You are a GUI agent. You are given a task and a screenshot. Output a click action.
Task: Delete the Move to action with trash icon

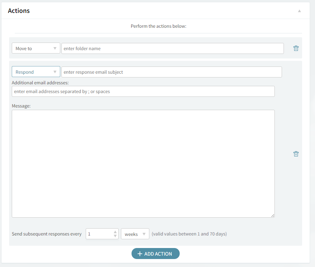296,48
